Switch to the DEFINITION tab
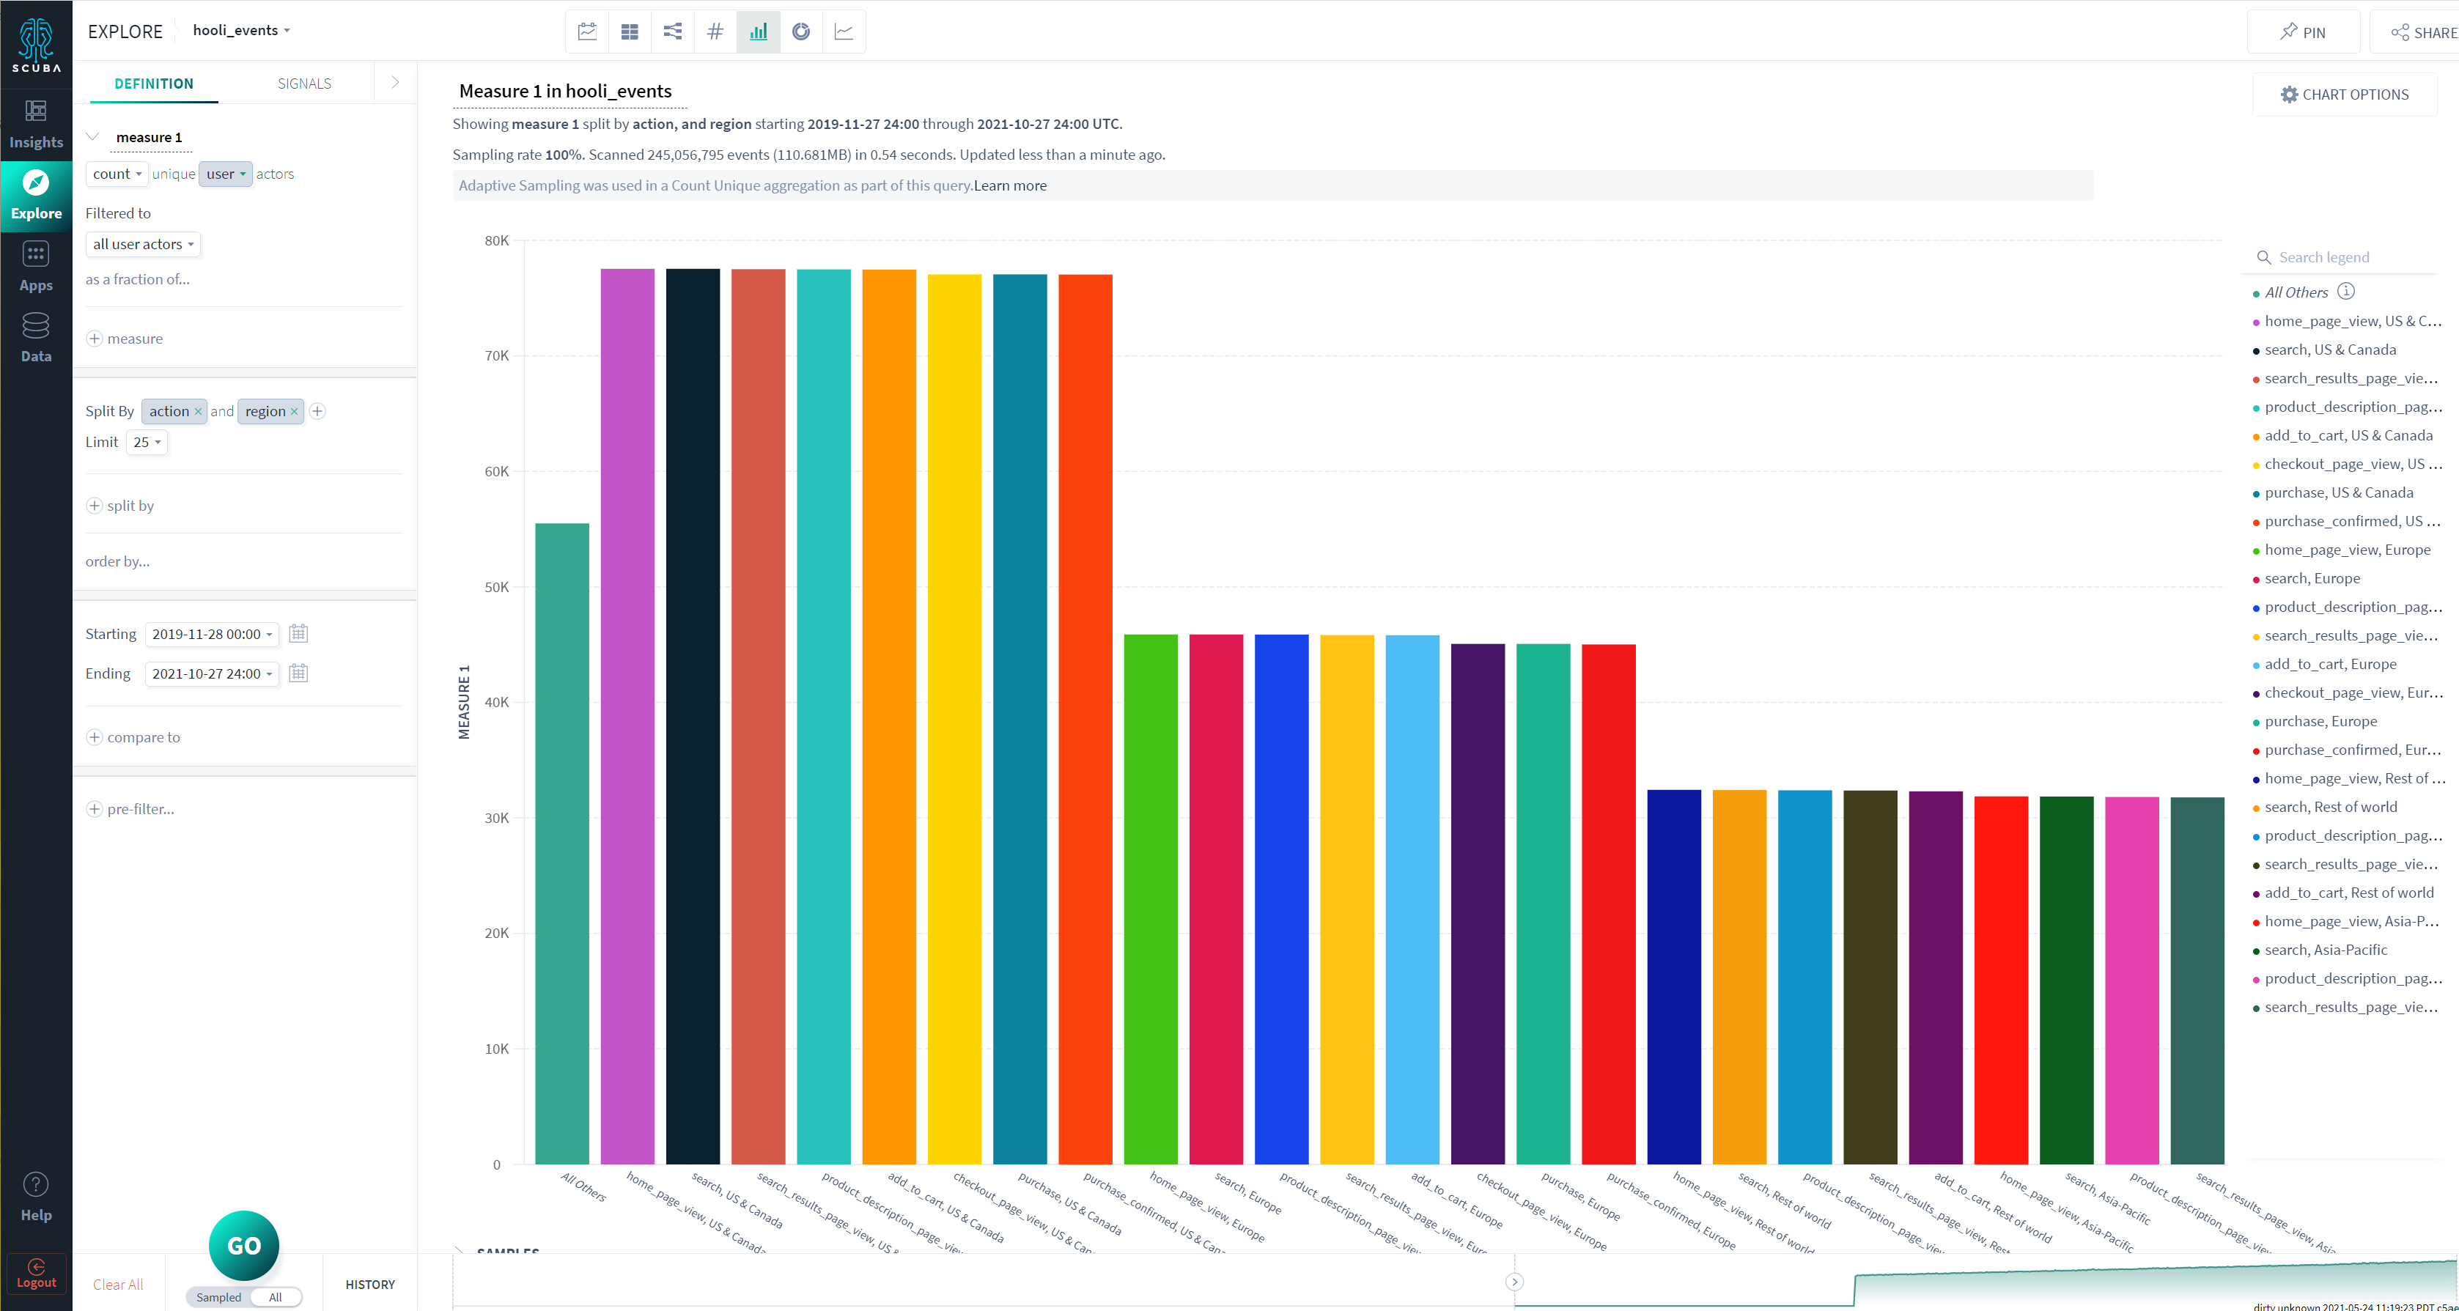2459x1311 pixels. coord(154,83)
